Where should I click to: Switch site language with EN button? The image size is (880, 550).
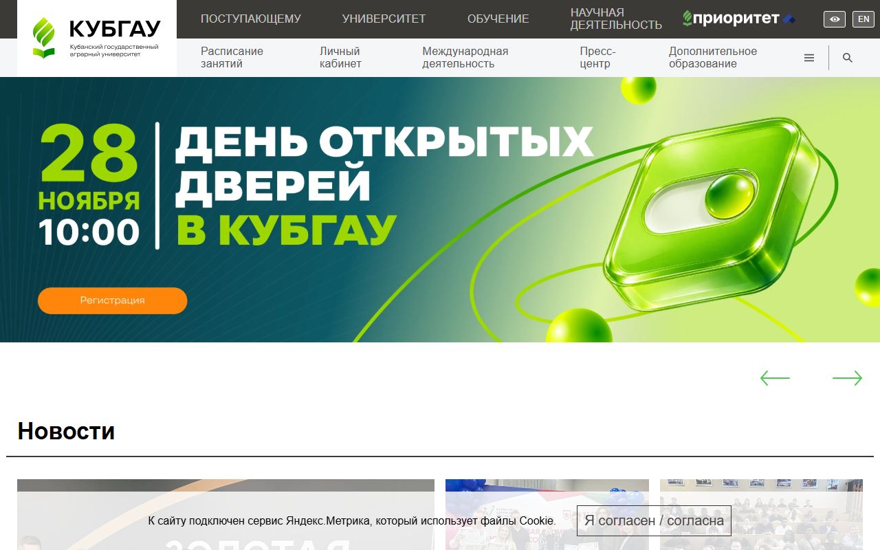click(863, 19)
